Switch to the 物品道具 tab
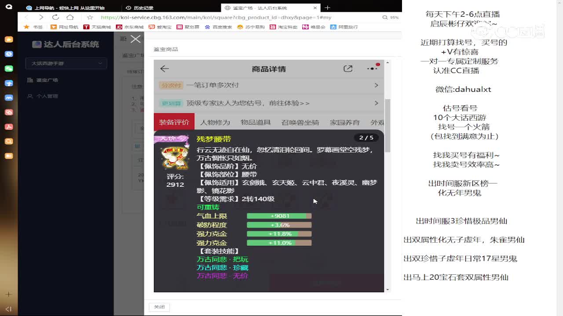Screen dimensions: 563x316 [256, 122]
